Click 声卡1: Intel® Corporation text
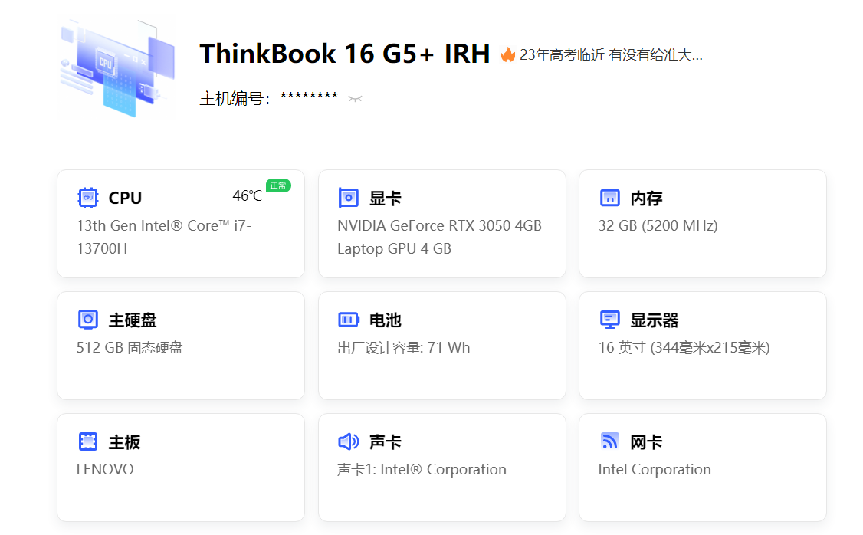The image size is (863, 535). click(x=422, y=470)
